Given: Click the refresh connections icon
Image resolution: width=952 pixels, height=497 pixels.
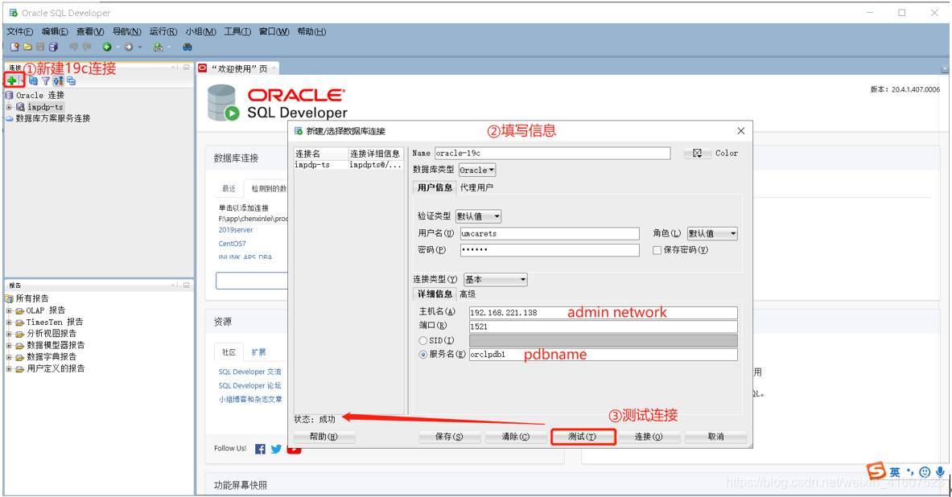Looking at the screenshot, I should click(33, 80).
